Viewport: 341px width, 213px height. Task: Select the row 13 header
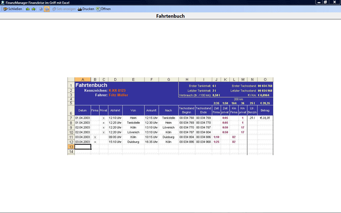click(71, 147)
